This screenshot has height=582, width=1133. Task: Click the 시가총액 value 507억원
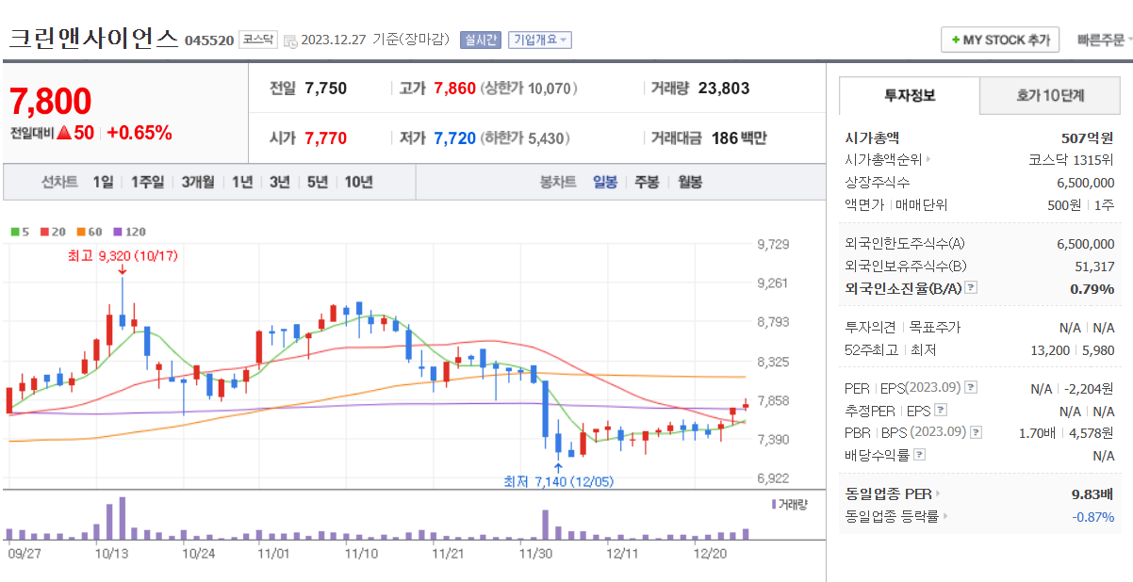(x=1087, y=137)
